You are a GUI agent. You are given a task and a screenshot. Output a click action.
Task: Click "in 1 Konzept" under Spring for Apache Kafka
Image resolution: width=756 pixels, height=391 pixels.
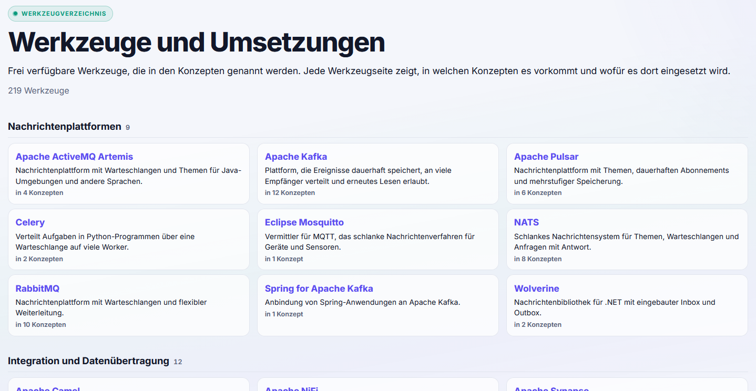[x=284, y=314]
